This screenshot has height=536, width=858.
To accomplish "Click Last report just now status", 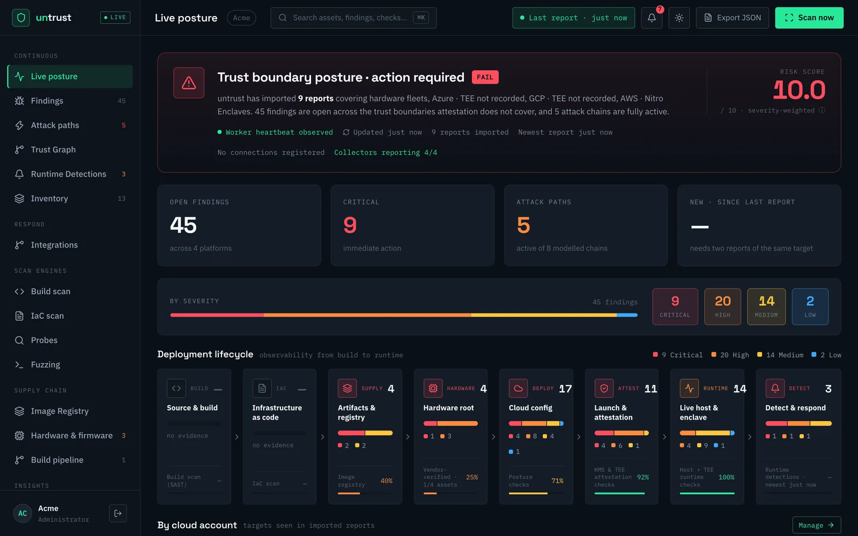I will [573, 18].
